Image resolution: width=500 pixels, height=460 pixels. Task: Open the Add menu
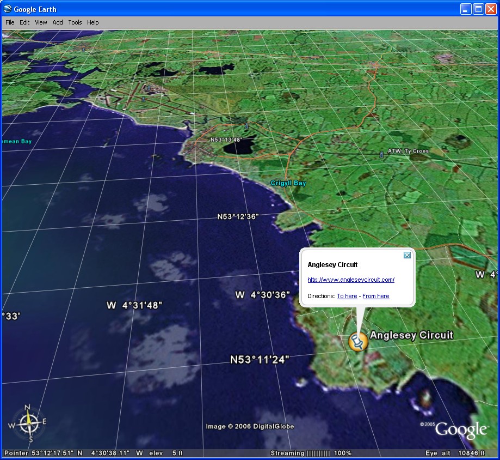pyautogui.click(x=57, y=22)
